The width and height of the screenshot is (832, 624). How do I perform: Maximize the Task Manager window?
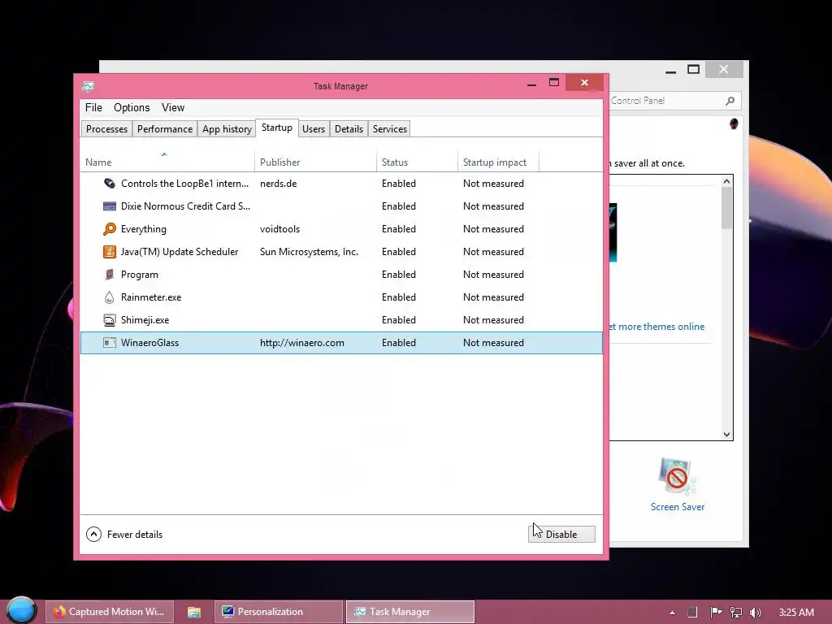click(554, 82)
